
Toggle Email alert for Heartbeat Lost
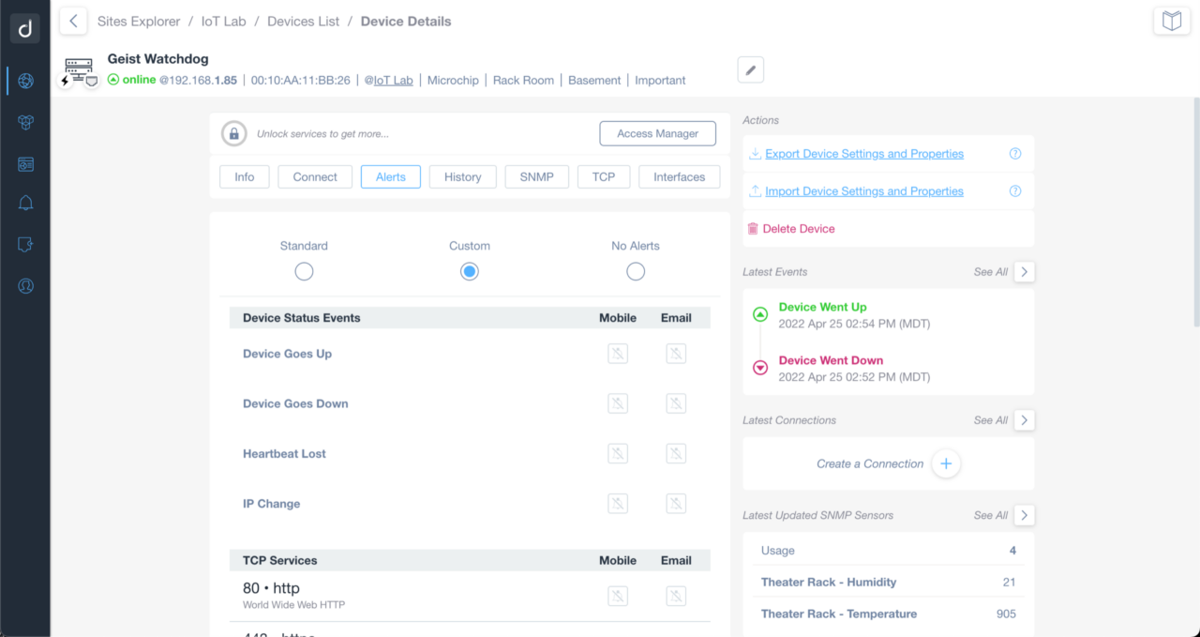point(676,453)
